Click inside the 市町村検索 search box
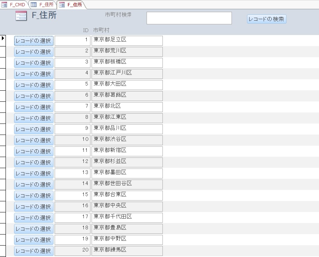The height and width of the screenshot is (257, 319). [189, 18]
